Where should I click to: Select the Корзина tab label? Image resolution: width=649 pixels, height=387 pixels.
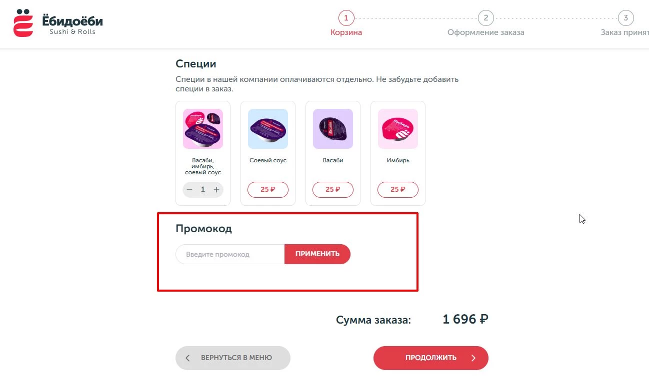click(346, 31)
